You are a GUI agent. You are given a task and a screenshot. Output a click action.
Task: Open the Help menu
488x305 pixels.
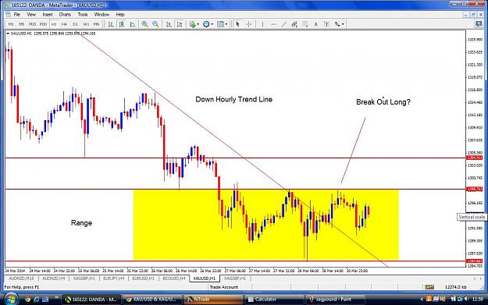point(120,14)
